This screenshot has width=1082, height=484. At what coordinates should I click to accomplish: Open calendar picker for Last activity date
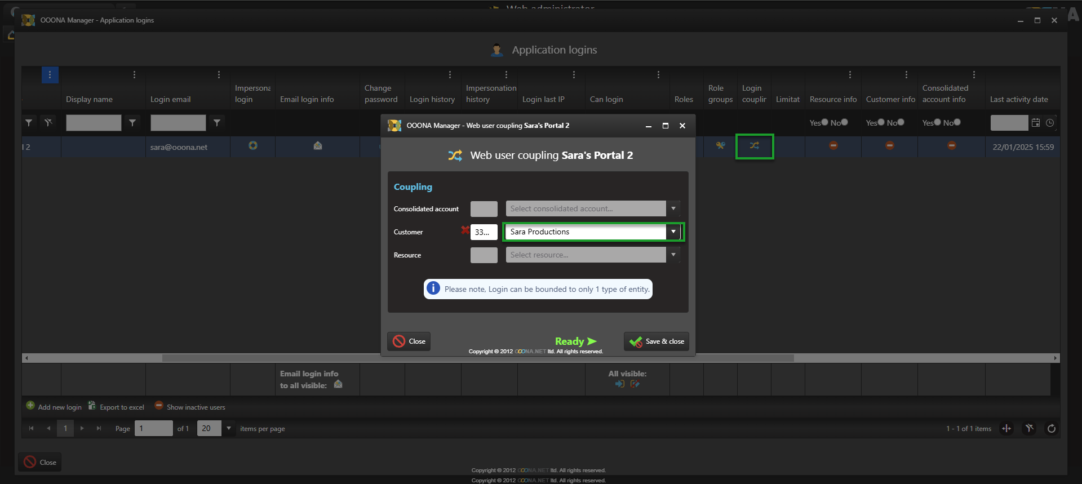[1036, 123]
